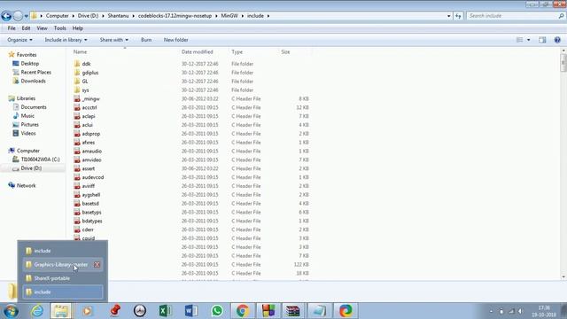Click the search magnifier icon
The width and height of the screenshot is (567, 319).
pos(561,16)
